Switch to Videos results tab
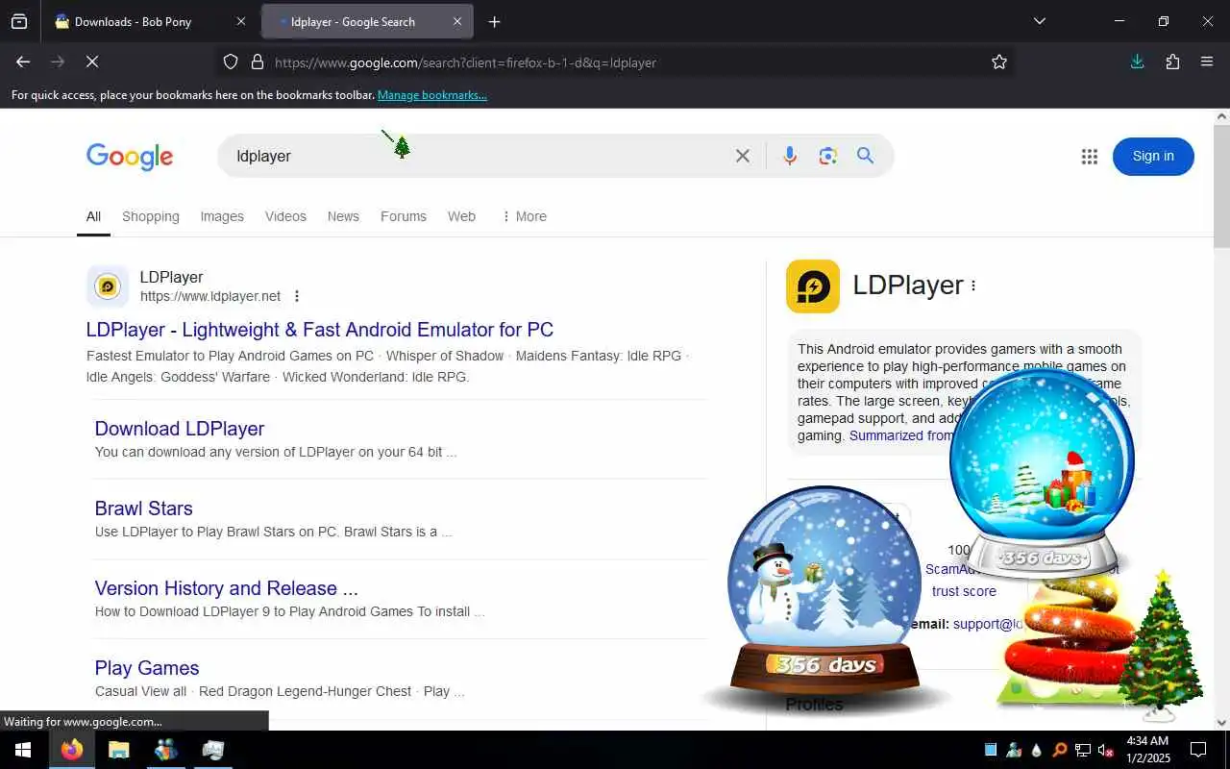 point(285,216)
